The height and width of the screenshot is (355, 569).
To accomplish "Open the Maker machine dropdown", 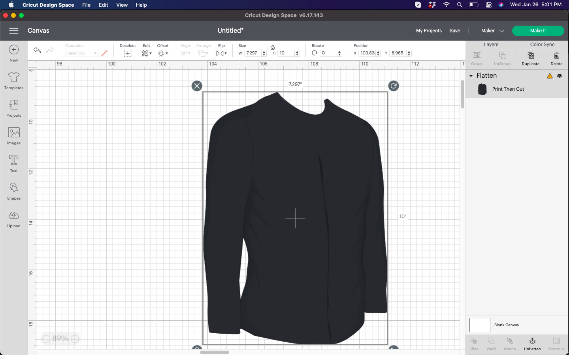I will (492, 31).
